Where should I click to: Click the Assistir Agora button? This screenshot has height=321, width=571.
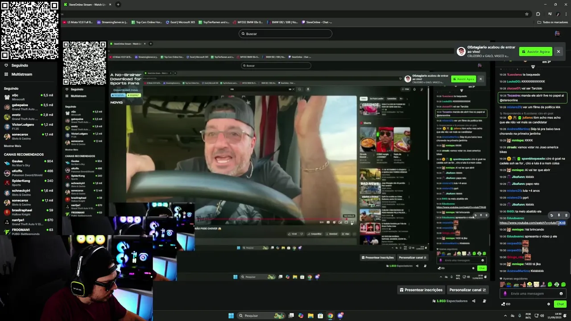click(x=536, y=51)
